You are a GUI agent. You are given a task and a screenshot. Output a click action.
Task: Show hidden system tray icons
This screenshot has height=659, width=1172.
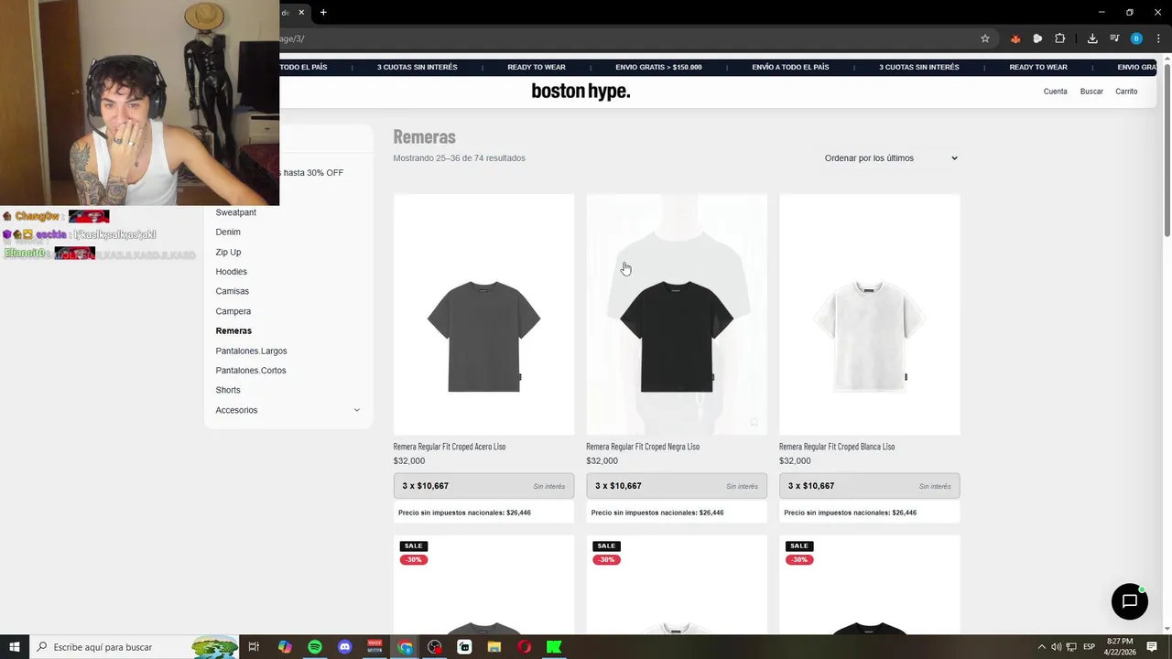coord(1042,647)
